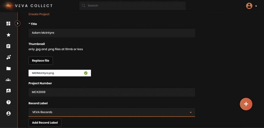This screenshot has width=264, height=128.
Task: Open the music note icon in sidebar
Action: pyautogui.click(x=9, y=57)
